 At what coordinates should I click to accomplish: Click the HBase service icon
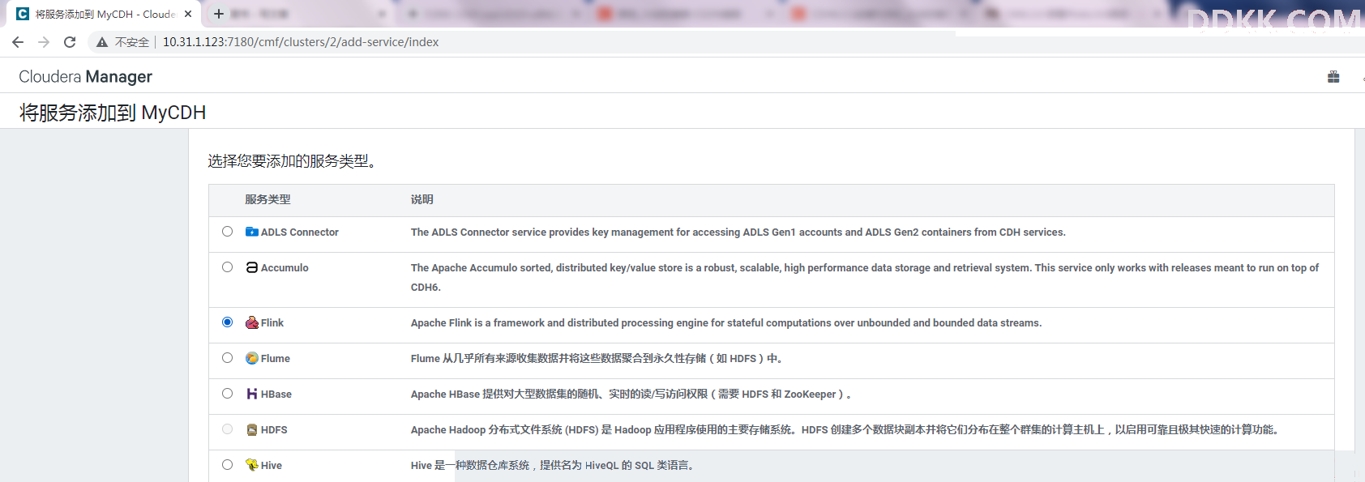tap(252, 394)
